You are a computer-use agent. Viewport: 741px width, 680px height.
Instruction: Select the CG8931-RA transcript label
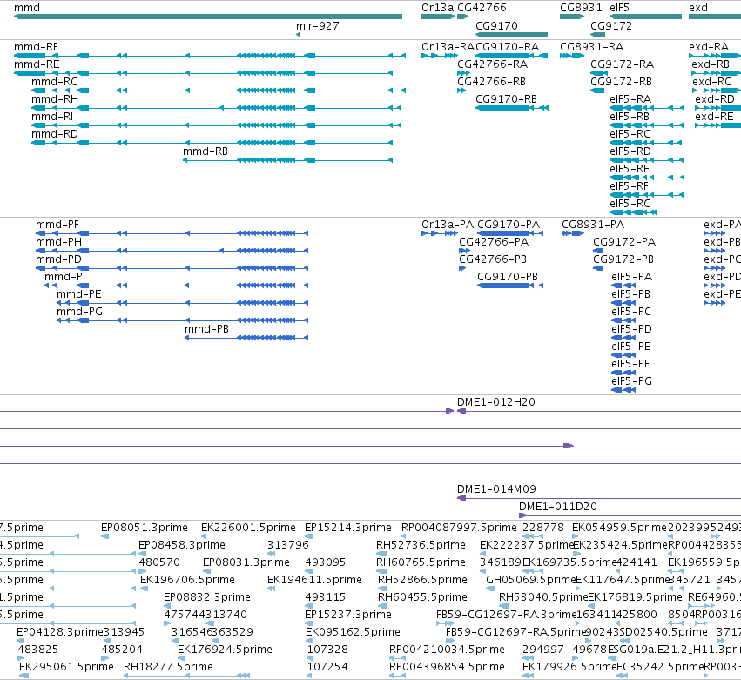tap(591, 47)
